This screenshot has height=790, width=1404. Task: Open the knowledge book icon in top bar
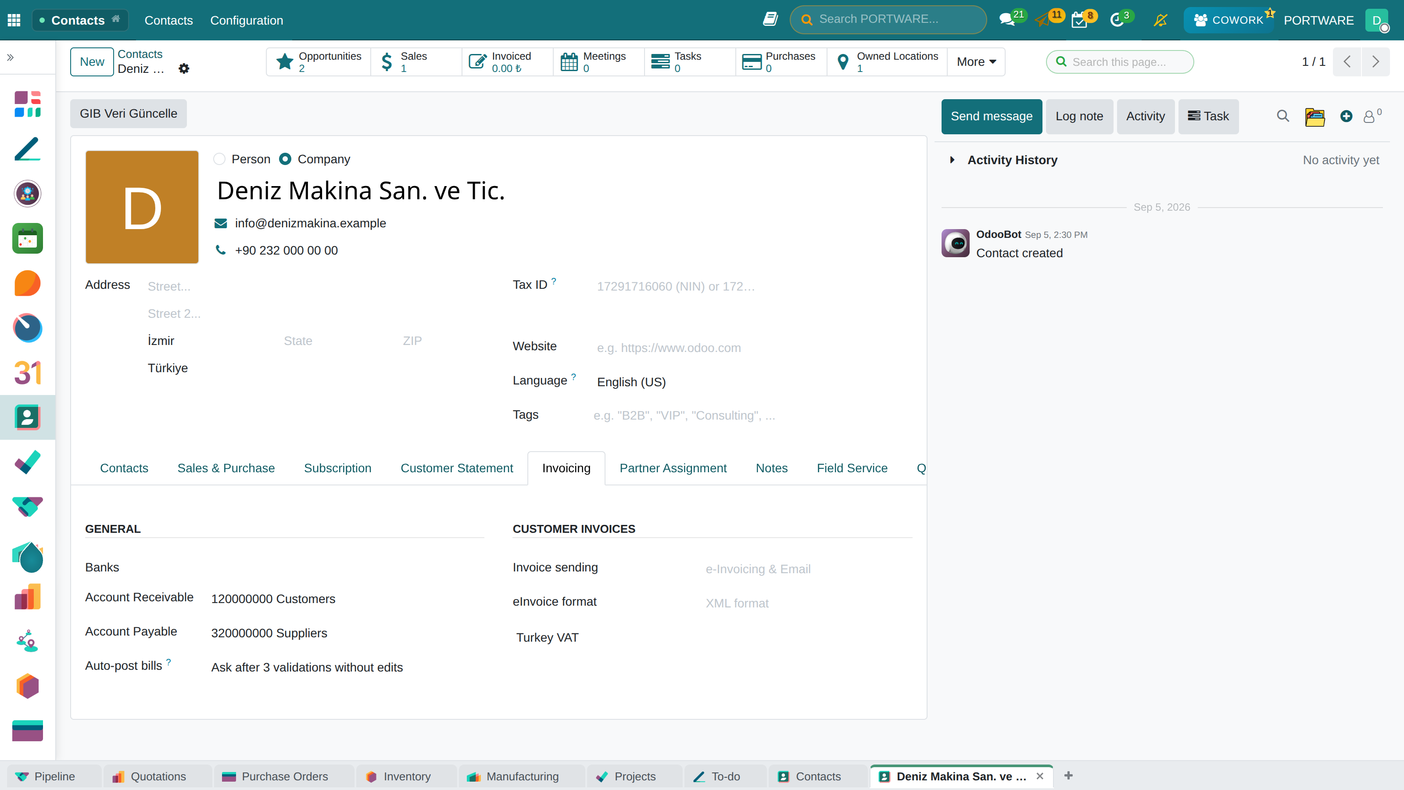[770, 20]
